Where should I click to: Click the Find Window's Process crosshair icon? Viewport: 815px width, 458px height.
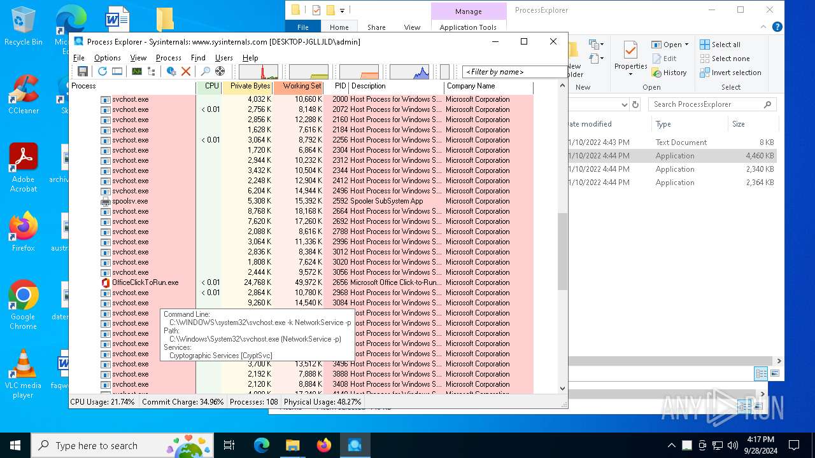pos(220,71)
